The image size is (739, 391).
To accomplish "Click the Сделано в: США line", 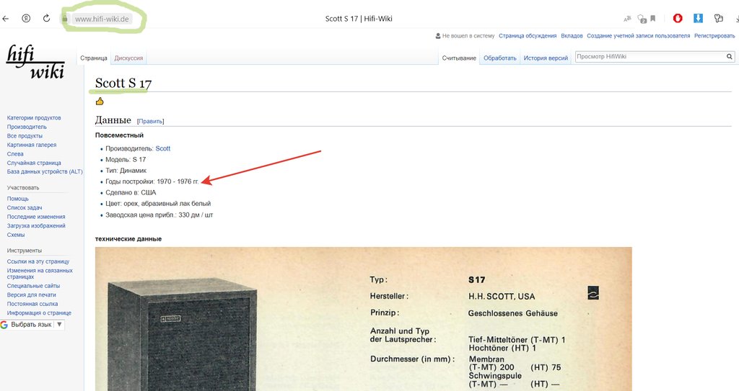I will pyautogui.click(x=131, y=192).
